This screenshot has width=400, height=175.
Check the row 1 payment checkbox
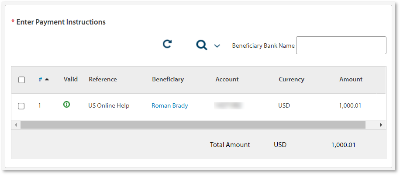21,106
